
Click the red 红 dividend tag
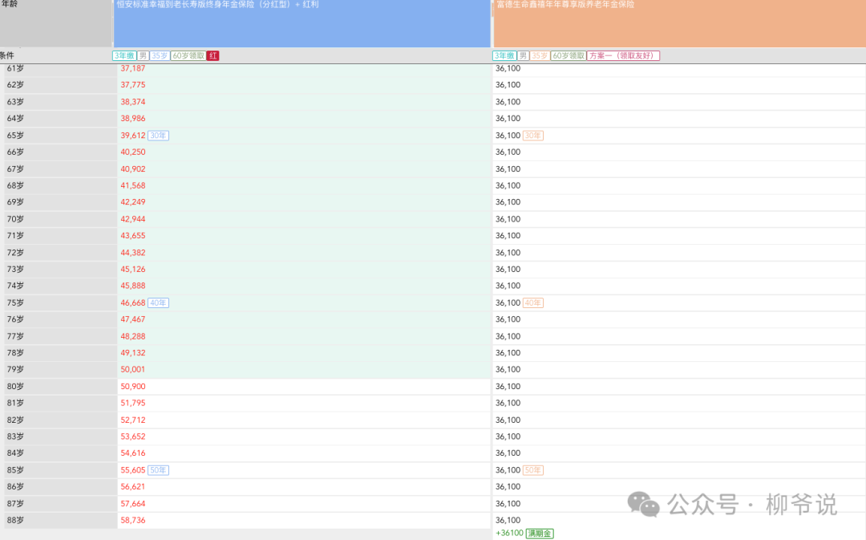tap(213, 56)
